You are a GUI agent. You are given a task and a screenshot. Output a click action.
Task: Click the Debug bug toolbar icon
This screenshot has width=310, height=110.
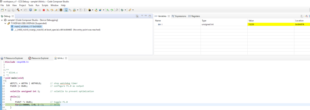click(x=122, y=10)
